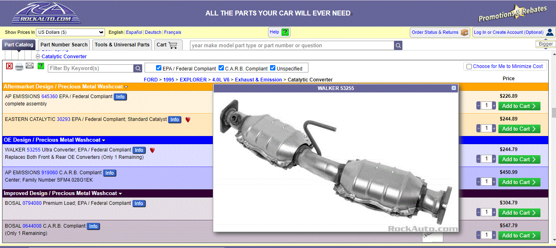Collapse the Catalytic Converter tree node
The height and width of the screenshot is (248, 556).
pyautogui.click(x=38, y=57)
